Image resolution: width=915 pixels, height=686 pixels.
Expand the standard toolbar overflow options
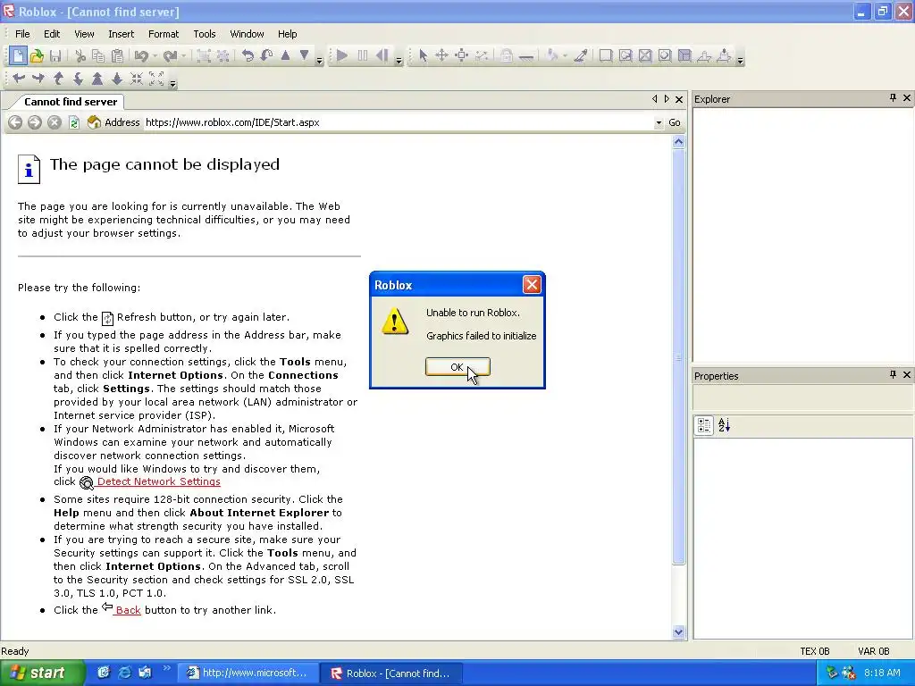(319, 60)
